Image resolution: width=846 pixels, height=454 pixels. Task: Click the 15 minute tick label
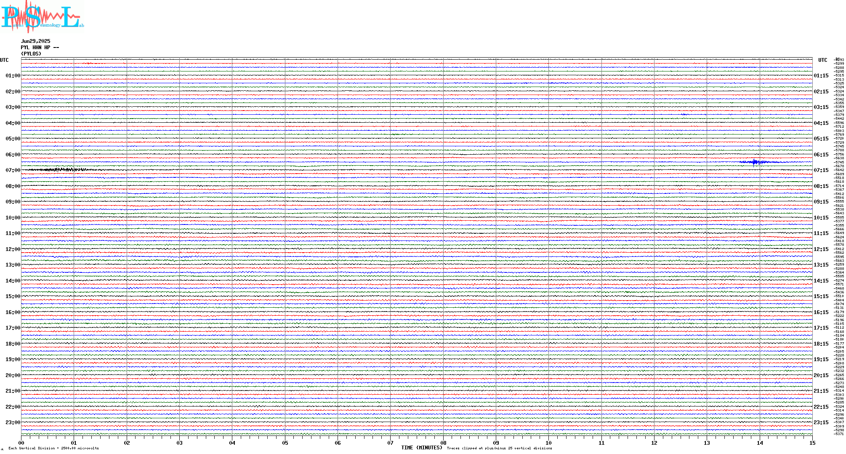point(812,443)
